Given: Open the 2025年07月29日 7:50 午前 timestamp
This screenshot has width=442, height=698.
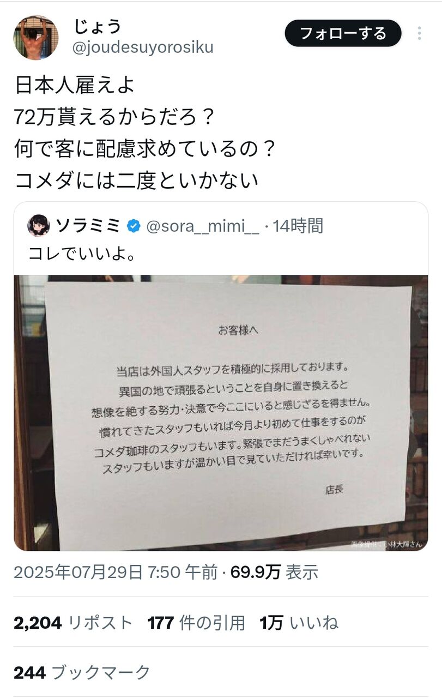Looking at the screenshot, I should coord(116,572).
